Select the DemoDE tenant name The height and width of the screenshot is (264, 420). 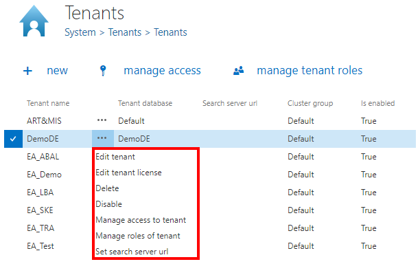tap(43, 139)
